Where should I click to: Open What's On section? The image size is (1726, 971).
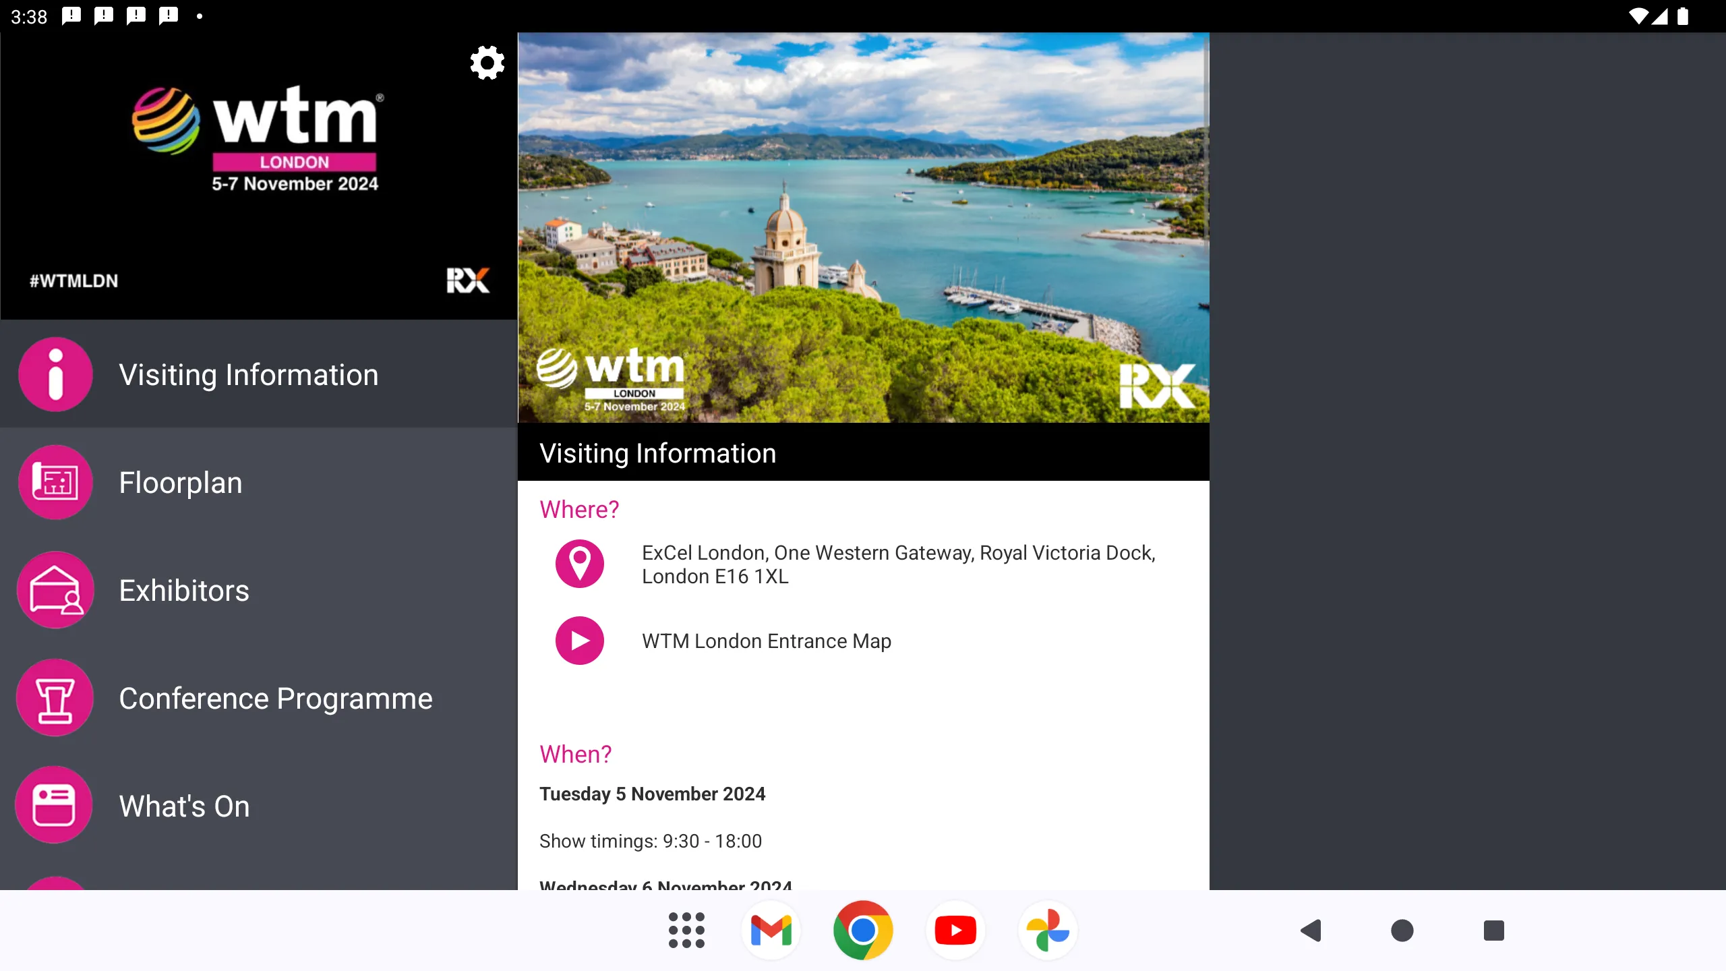tap(184, 805)
